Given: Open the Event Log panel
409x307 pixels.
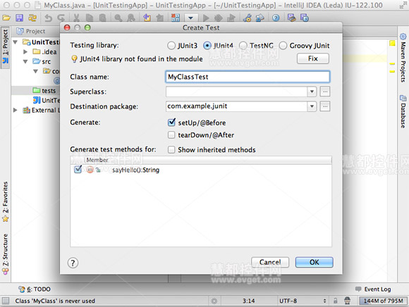Looking at the screenshot, I should point(373,289).
